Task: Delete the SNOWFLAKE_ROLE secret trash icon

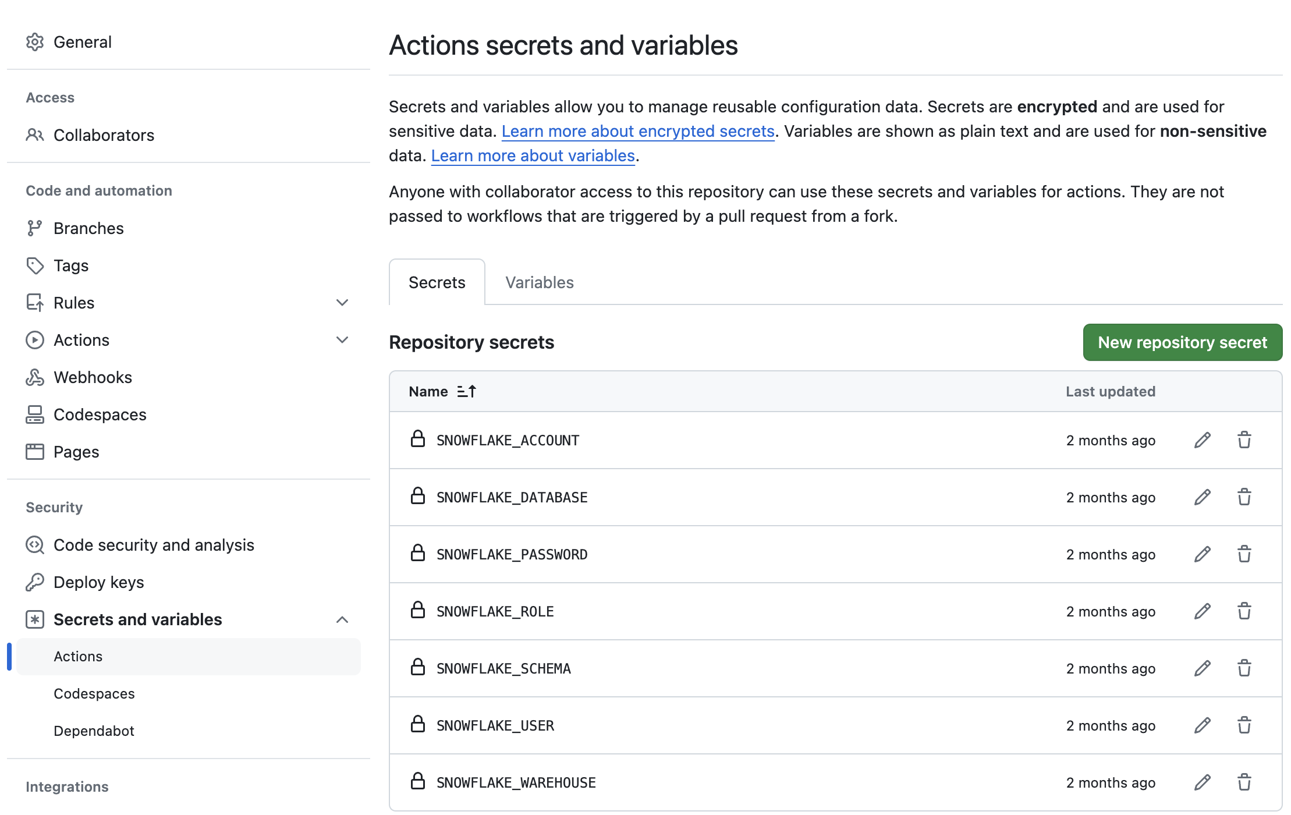Action: click(1244, 611)
